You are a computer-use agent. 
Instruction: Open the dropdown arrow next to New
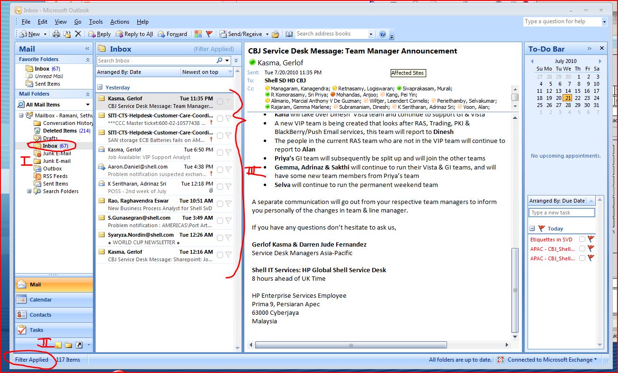(x=45, y=34)
